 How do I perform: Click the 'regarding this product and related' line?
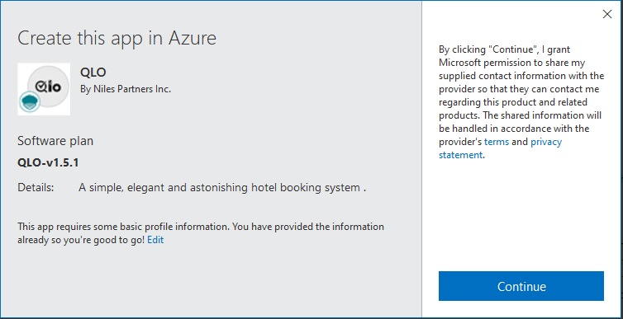(513, 102)
